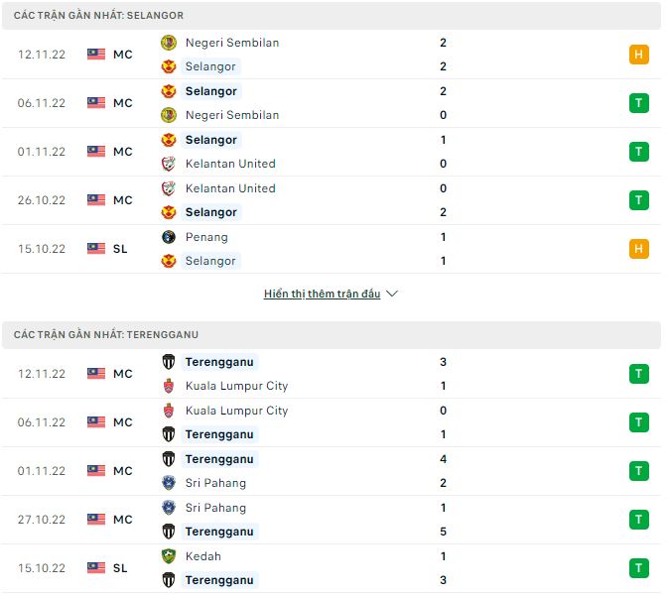
Task: Click Kelantan United crest in 01.11.22 match
Action: (168, 164)
